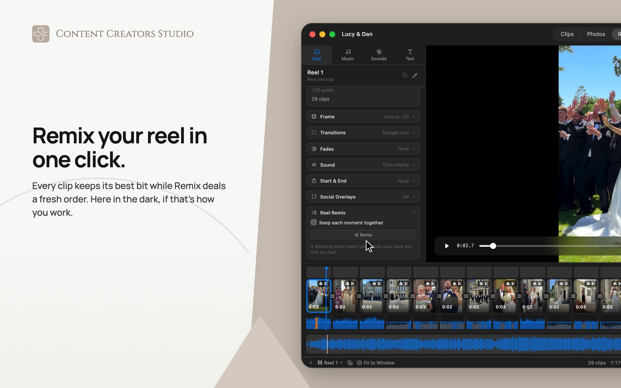Click the pencil edit icon for Reel 1
This screenshot has width=621, height=388.
point(415,75)
